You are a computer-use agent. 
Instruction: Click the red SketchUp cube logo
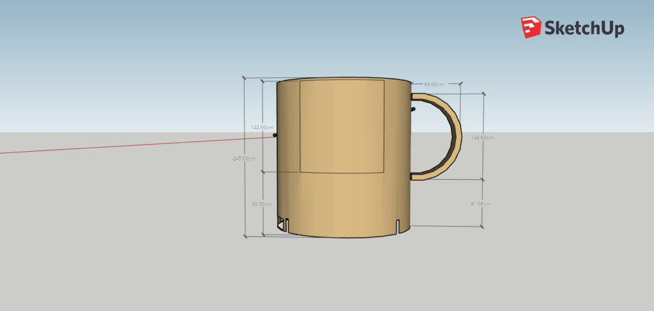531,27
